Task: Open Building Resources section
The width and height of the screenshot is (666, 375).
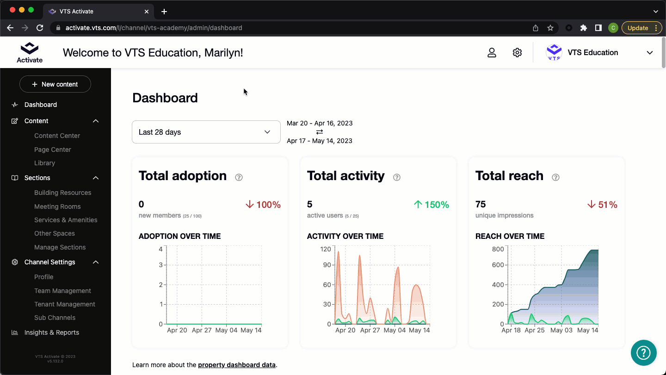Action: [62, 193]
